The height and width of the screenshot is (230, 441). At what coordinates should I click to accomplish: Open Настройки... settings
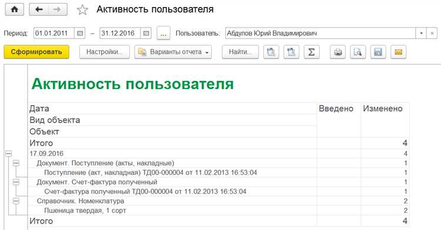[104, 52]
